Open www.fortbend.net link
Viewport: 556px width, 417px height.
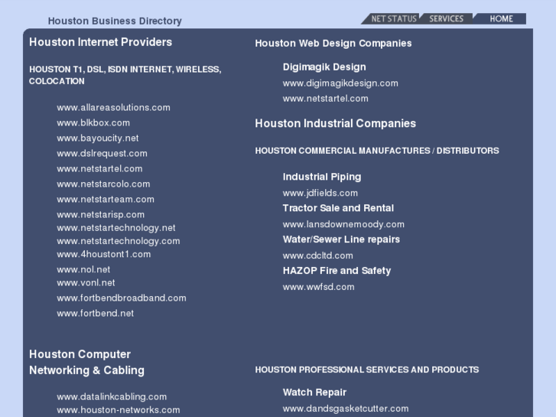point(95,314)
